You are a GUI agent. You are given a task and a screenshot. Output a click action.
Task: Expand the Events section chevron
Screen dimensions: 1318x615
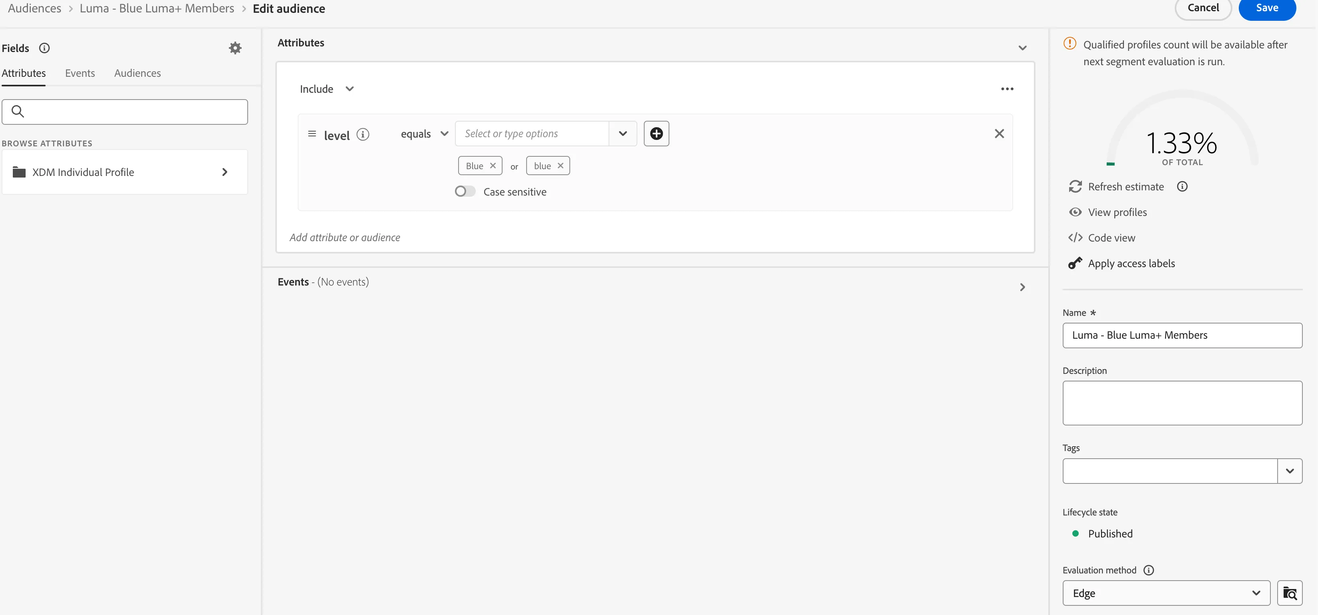[1022, 288]
